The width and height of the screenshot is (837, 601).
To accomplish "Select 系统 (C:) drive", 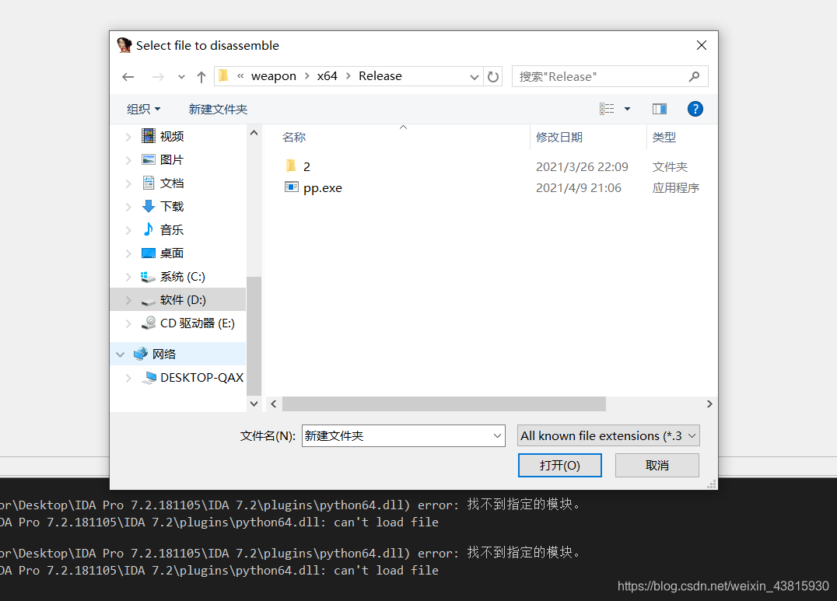I will [182, 277].
